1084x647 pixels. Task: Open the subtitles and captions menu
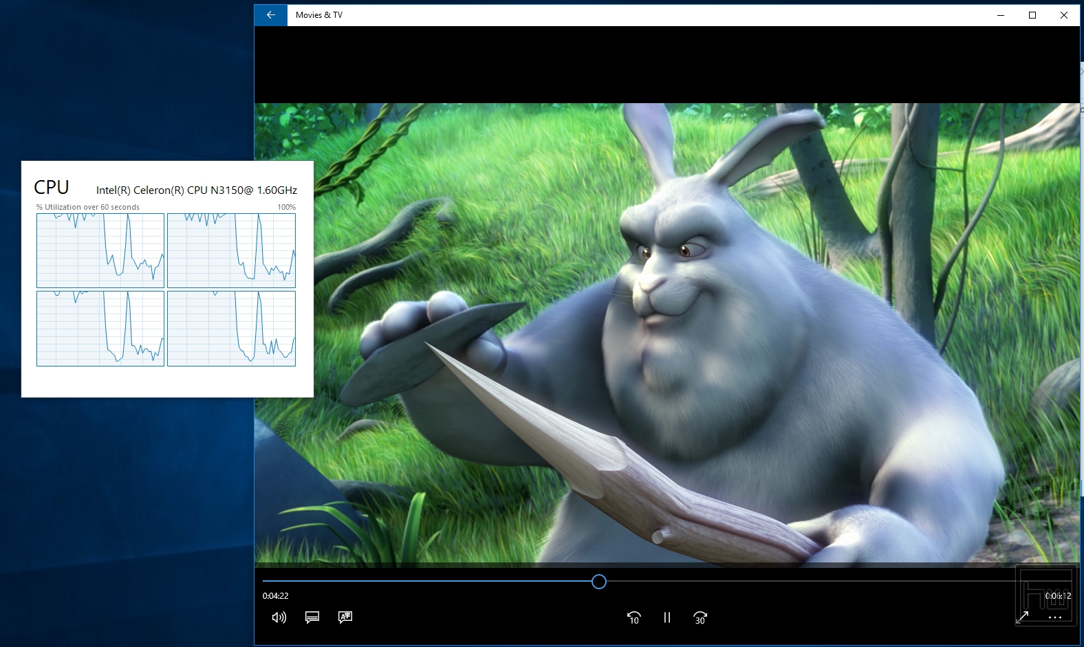(312, 617)
